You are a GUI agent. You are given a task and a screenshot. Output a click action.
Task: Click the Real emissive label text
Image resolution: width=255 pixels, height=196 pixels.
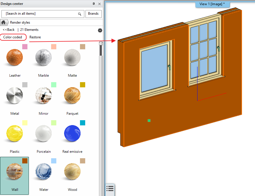pyautogui.click(x=72, y=152)
